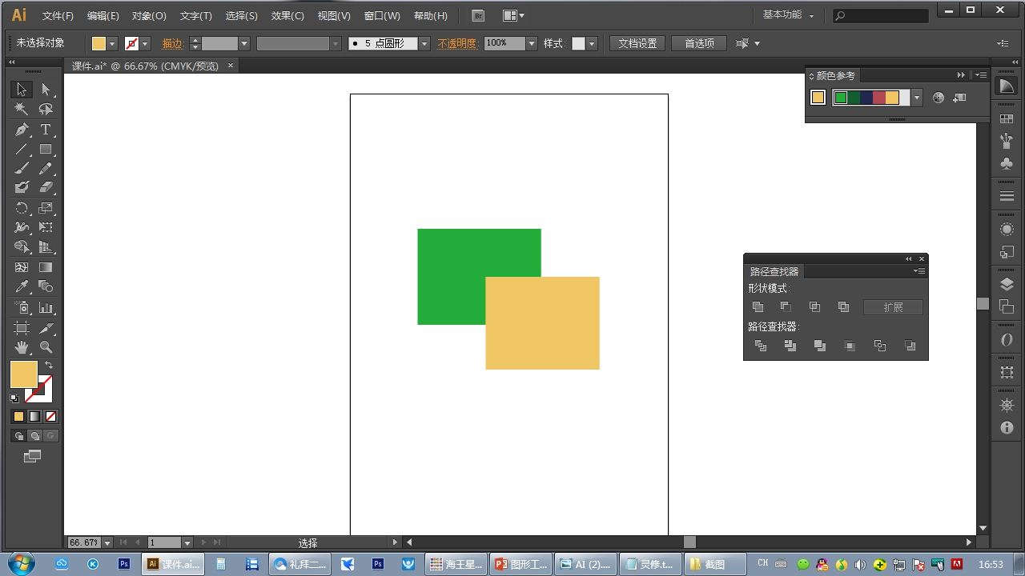Open the 对象(O) menu
The height and width of the screenshot is (576, 1025).
[149, 16]
